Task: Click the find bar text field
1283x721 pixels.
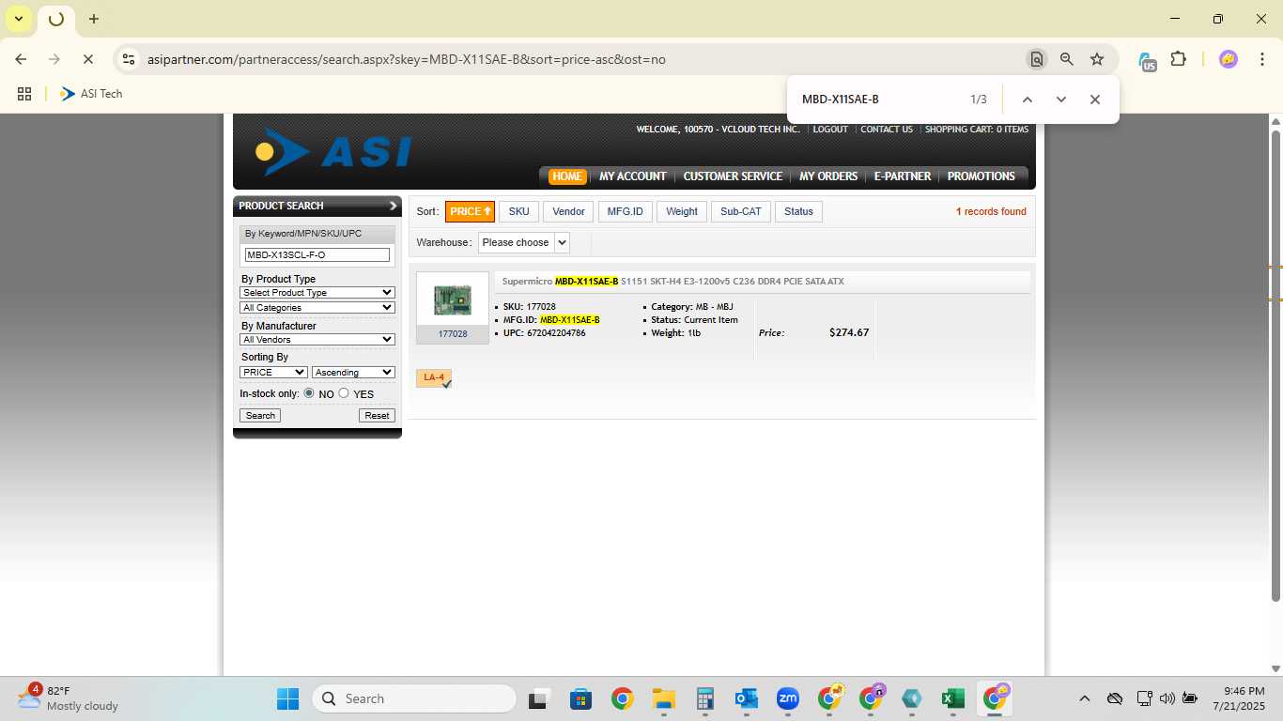Action: [878, 100]
